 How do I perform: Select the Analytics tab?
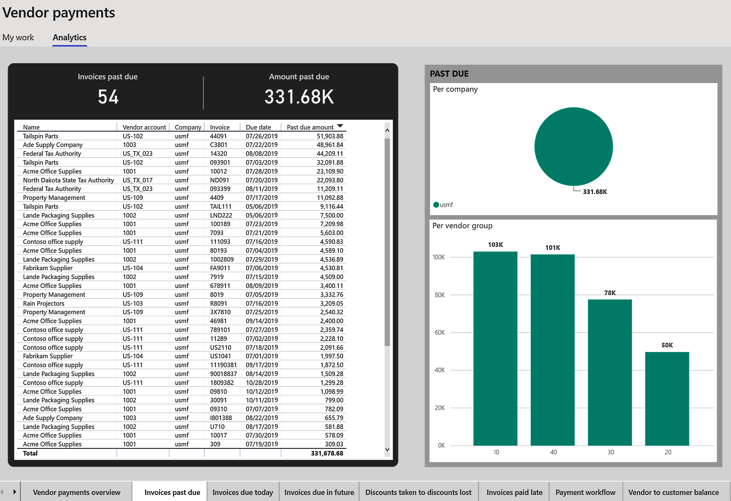click(69, 37)
